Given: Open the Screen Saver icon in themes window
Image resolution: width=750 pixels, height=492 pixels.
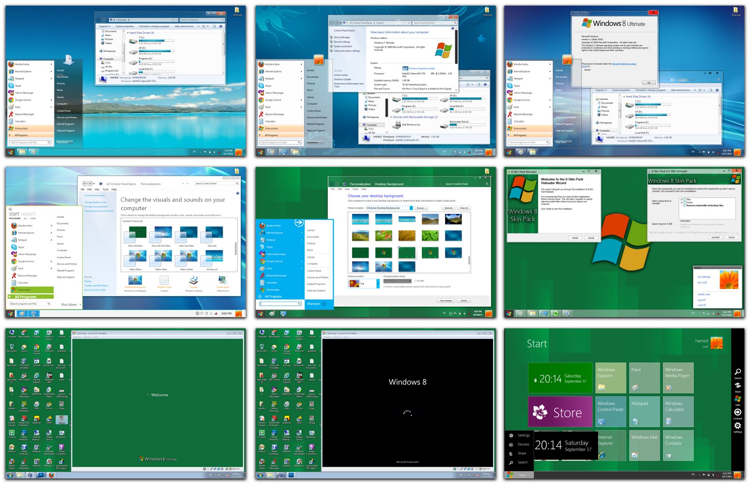Looking at the screenshot, I should tap(223, 280).
